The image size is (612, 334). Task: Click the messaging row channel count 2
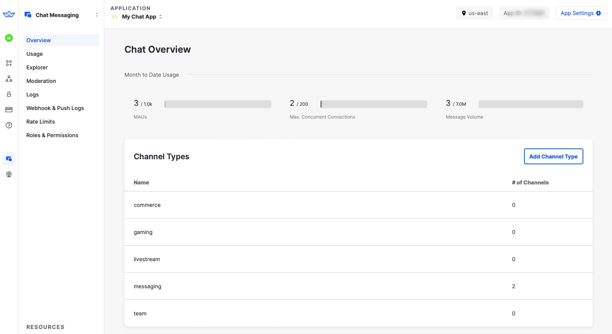pyautogui.click(x=514, y=286)
